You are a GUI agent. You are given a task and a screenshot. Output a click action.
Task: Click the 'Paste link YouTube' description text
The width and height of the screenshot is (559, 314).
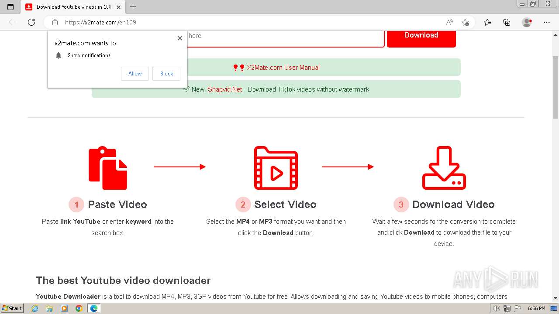(108, 227)
